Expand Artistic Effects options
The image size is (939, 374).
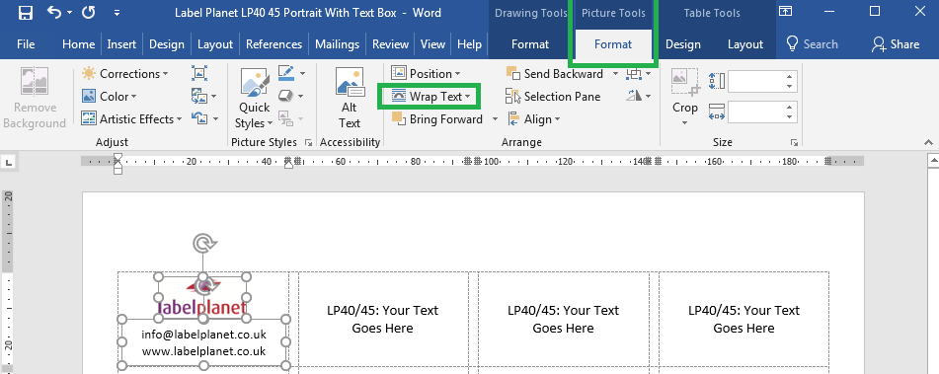coord(131,119)
